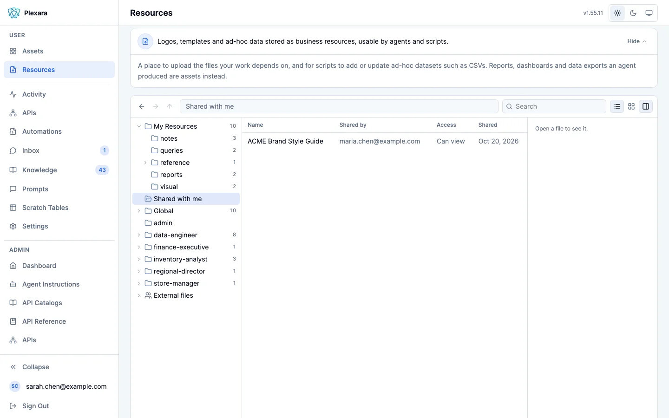
Task: Open the sarah.chen@example.com account
Action: [59, 386]
